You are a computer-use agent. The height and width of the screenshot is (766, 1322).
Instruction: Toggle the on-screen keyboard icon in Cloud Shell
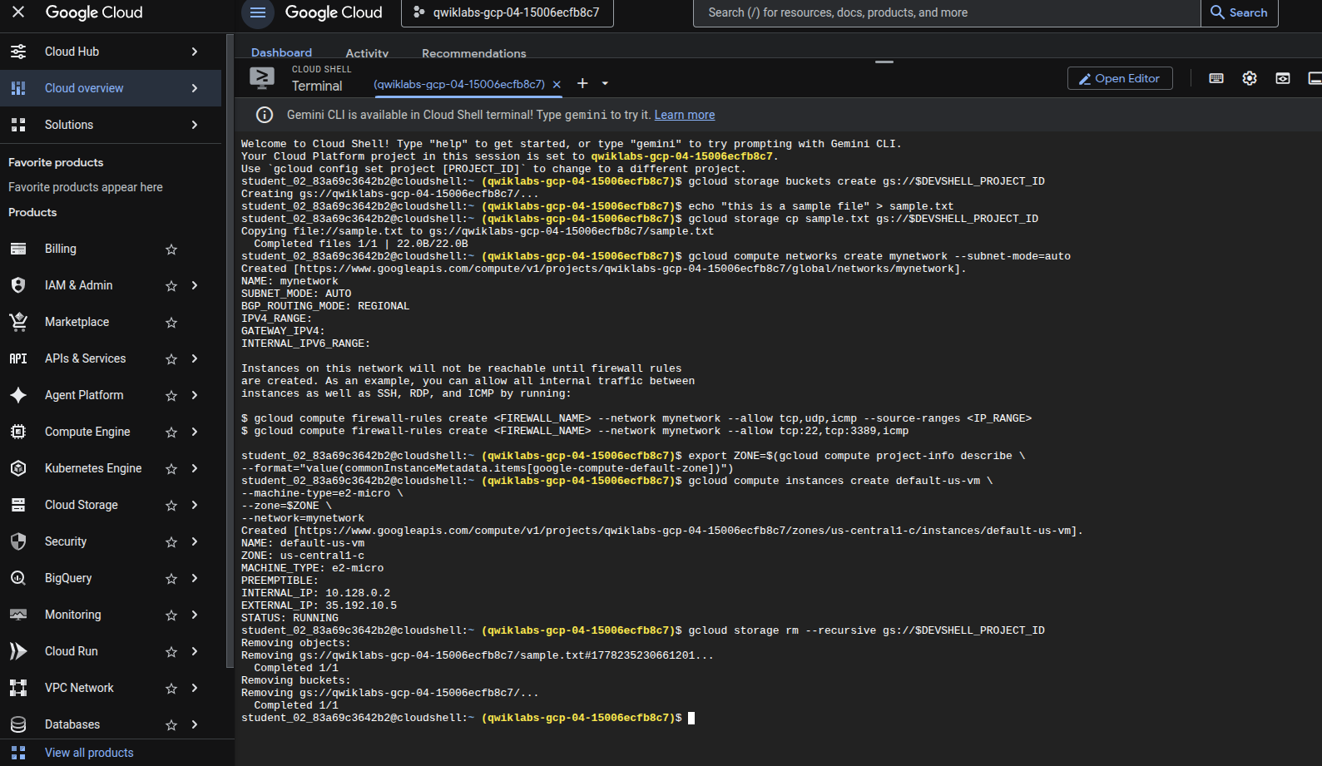(x=1216, y=78)
